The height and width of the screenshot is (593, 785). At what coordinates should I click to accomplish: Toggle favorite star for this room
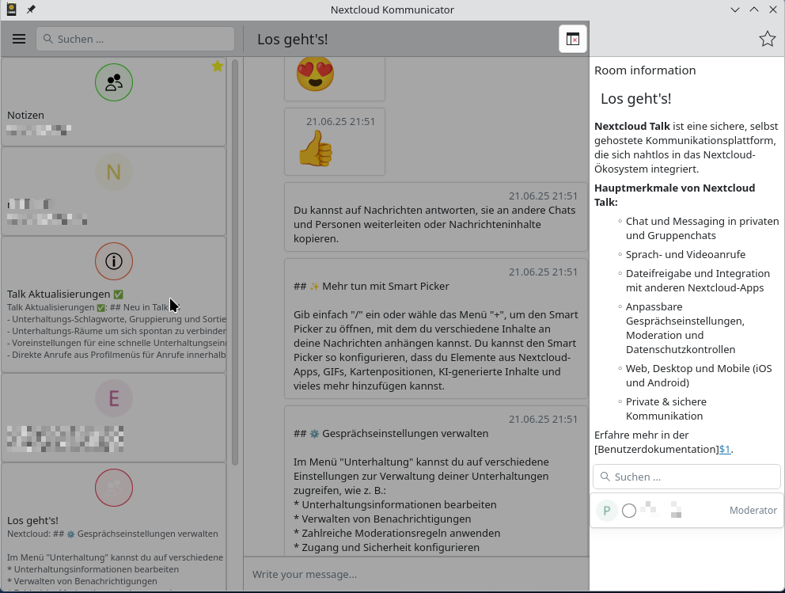coord(767,39)
